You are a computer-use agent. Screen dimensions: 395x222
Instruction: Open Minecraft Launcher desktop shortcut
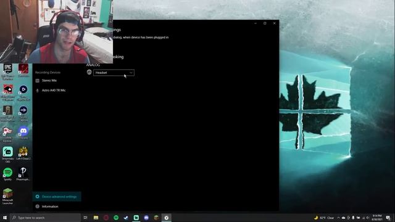[x=8, y=196]
